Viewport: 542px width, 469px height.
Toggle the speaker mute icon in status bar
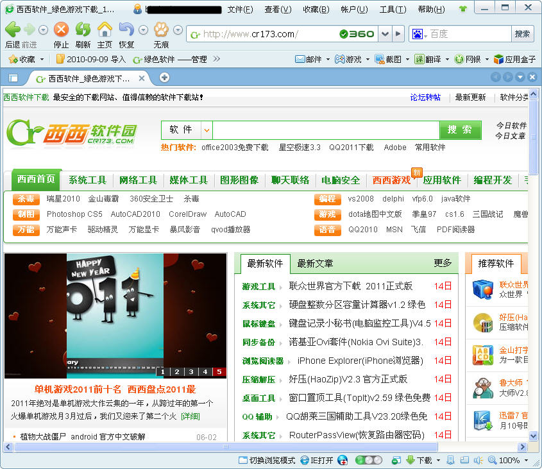click(477, 460)
